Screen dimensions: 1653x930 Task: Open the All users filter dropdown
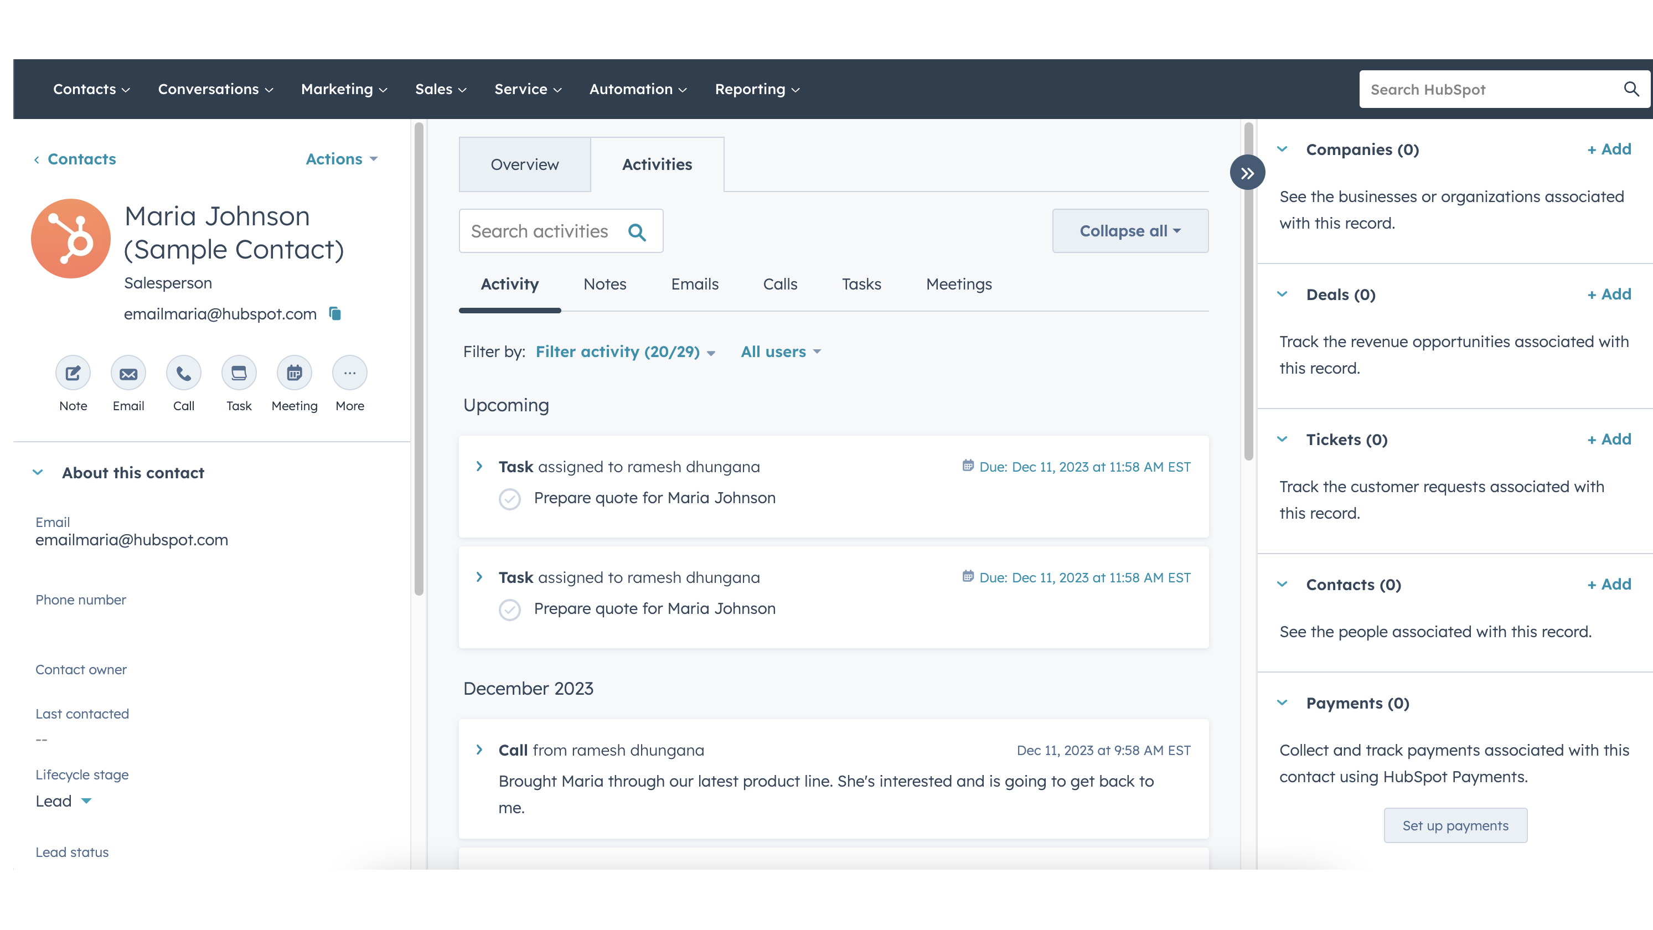coord(779,352)
